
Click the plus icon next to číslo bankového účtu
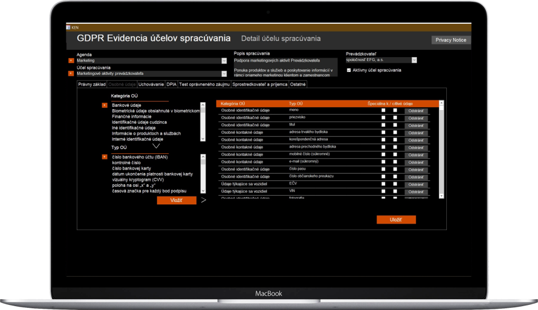(105, 157)
